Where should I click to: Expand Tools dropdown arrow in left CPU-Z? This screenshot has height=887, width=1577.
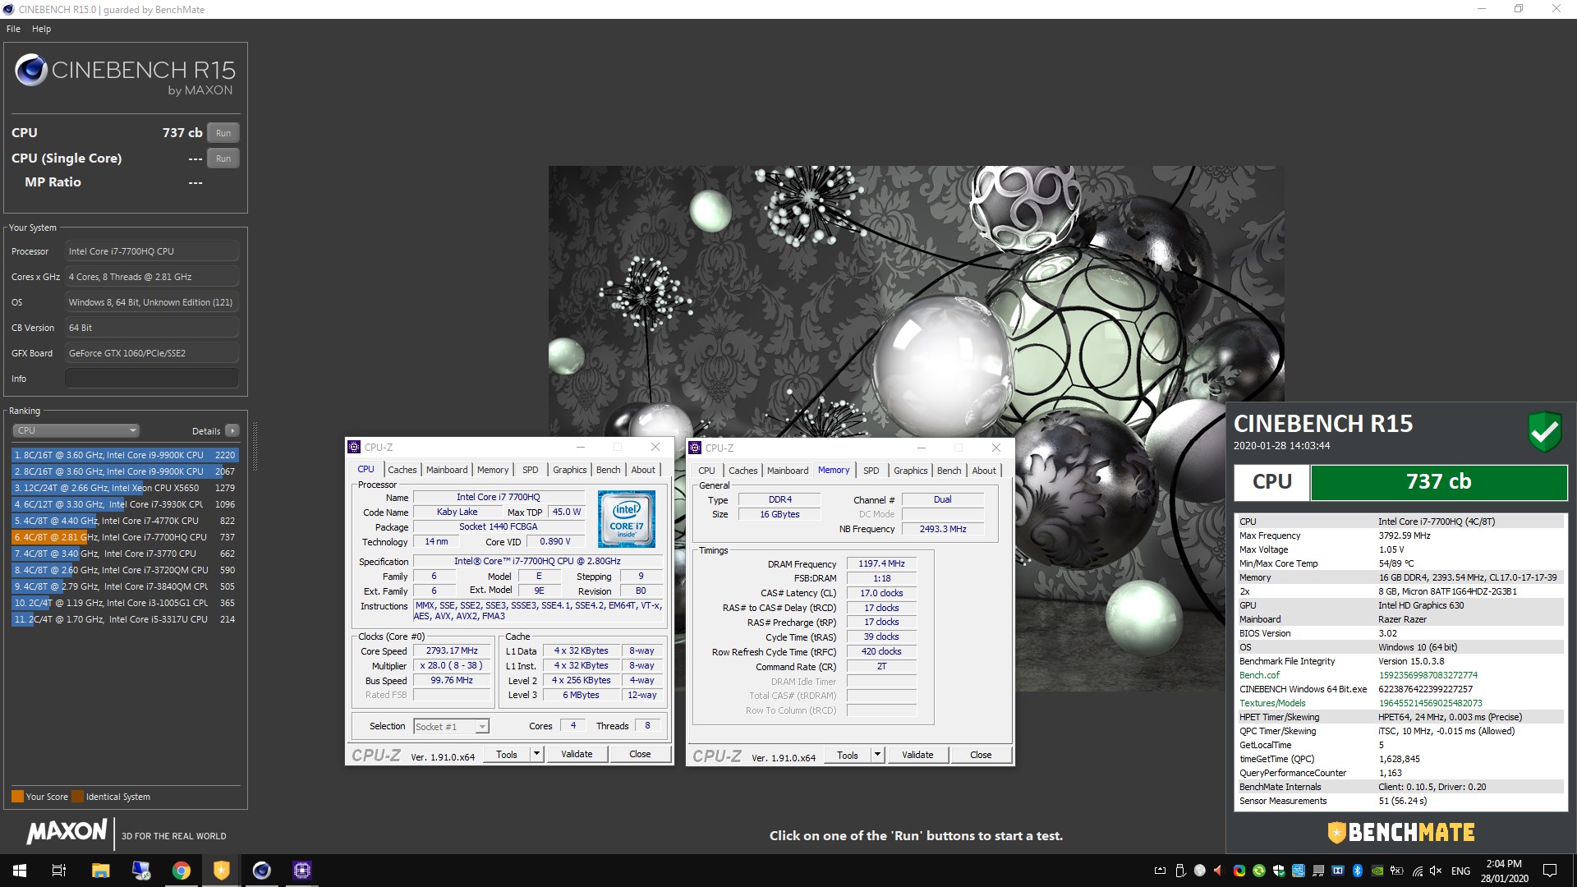click(536, 755)
